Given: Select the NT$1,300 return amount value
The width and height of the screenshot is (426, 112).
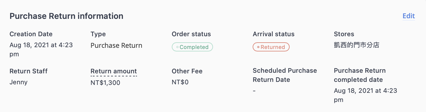Looking at the screenshot, I should click(105, 82).
